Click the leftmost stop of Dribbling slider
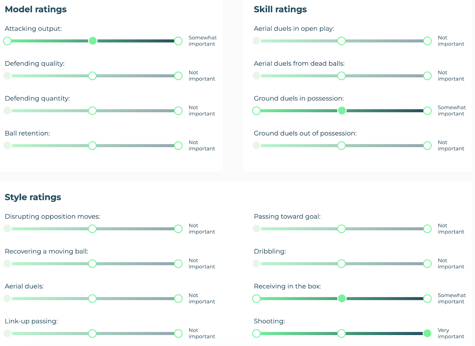 (x=256, y=264)
